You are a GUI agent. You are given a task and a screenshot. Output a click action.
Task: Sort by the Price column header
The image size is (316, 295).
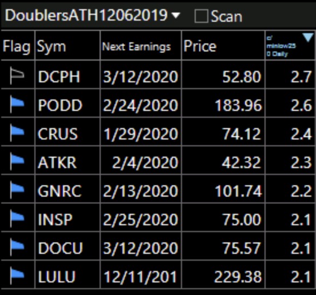click(x=200, y=46)
